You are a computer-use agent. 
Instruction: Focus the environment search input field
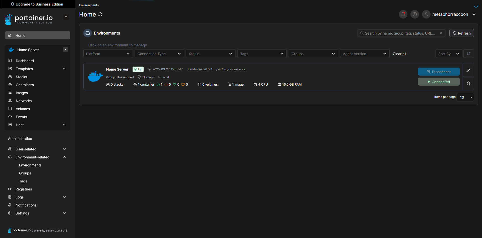pyautogui.click(x=400, y=33)
